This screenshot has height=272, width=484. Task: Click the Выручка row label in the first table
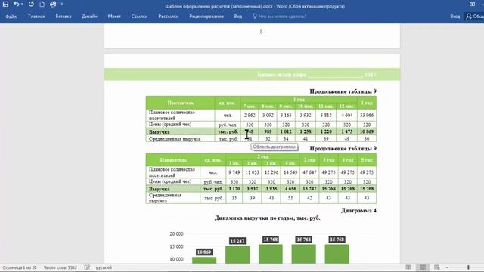click(160, 132)
